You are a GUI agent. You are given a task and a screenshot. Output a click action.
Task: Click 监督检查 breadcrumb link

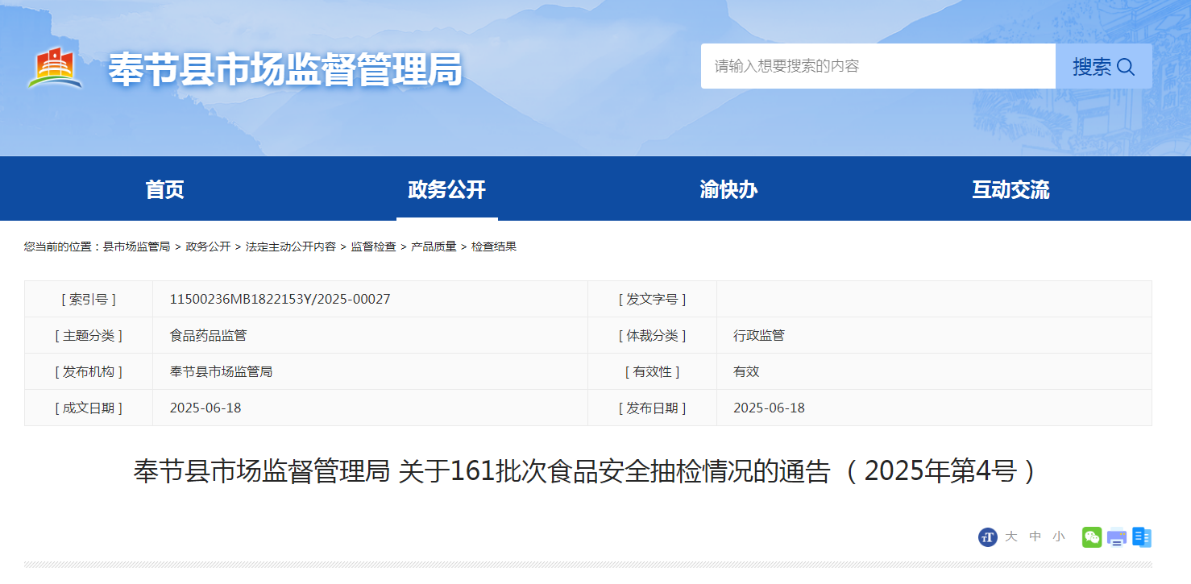(373, 246)
